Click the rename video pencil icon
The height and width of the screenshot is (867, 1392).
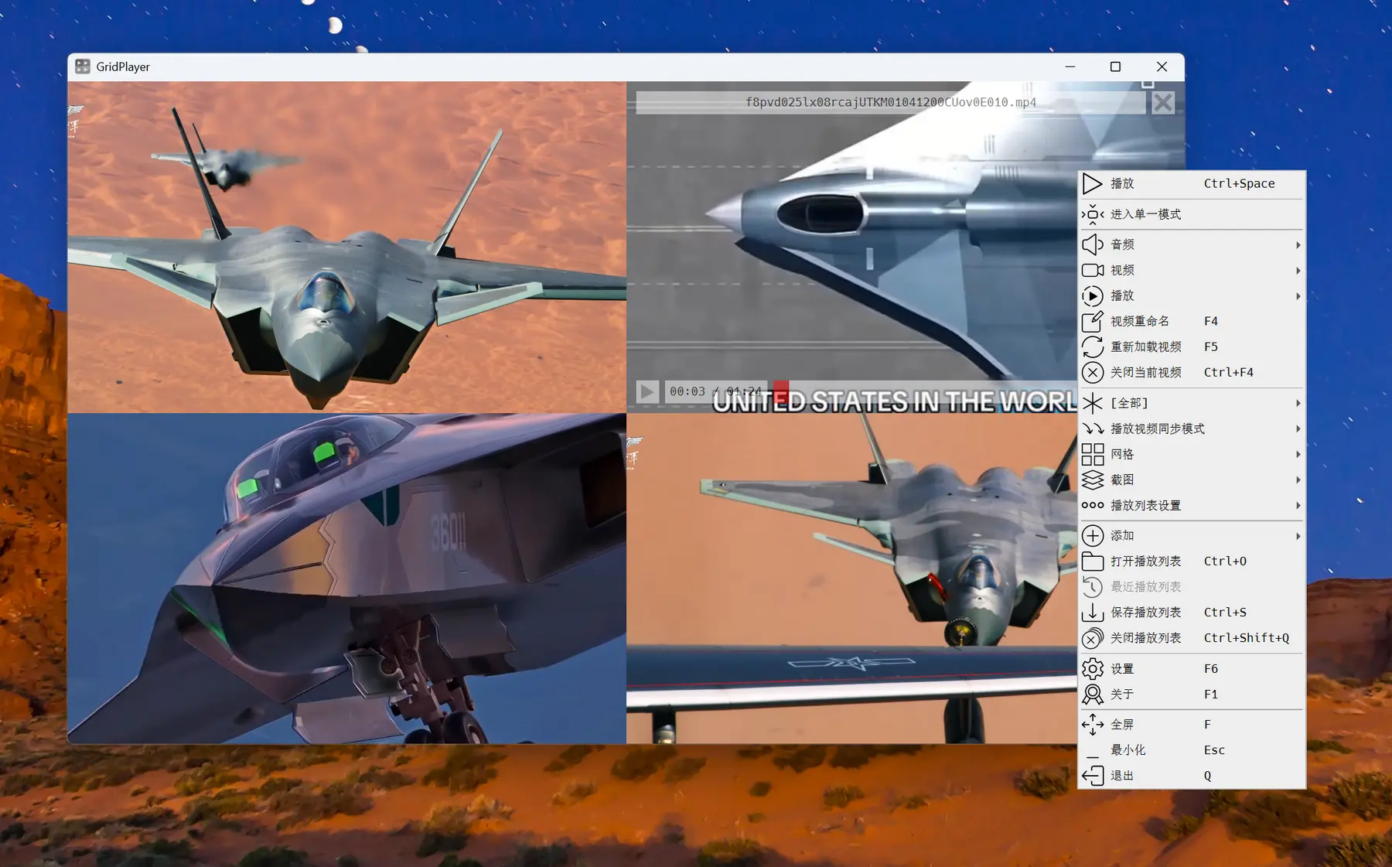(1092, 321)
